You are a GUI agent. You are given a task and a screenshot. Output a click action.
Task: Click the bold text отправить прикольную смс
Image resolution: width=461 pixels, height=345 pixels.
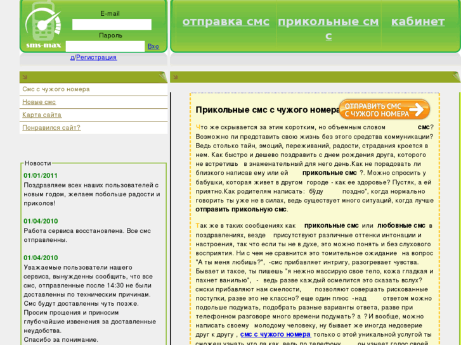241,210
